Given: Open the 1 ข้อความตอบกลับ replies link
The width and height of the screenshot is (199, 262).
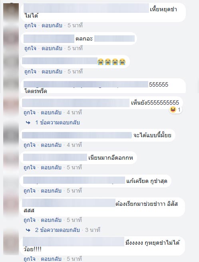Looking at the screenshot, I should click(58, 123).
